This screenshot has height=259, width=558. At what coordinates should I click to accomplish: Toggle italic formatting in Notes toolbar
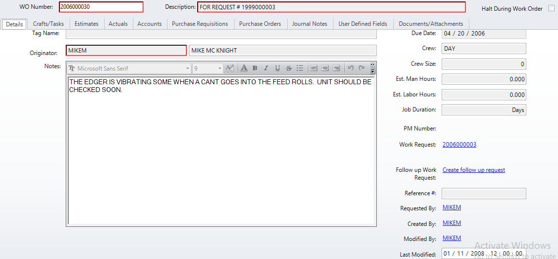point(266,69)
